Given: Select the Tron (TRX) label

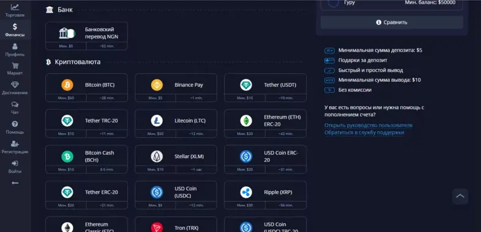Looking at the screenshot, I should (x=187, y=228).
